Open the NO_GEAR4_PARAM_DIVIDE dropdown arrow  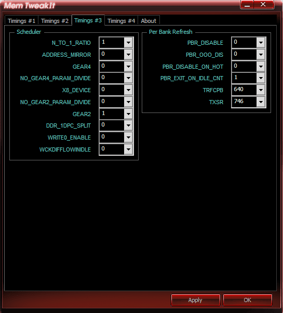(x=128, y=78)
